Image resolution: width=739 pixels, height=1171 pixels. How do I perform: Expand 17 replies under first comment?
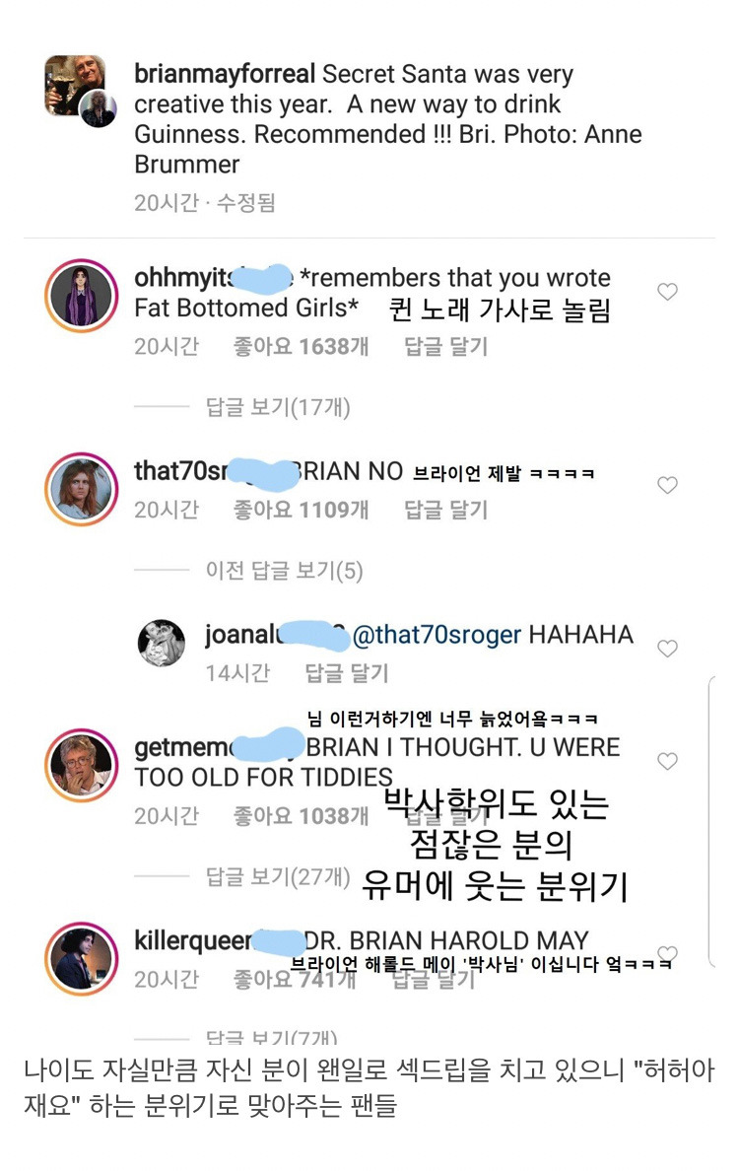tap(277, 406)
